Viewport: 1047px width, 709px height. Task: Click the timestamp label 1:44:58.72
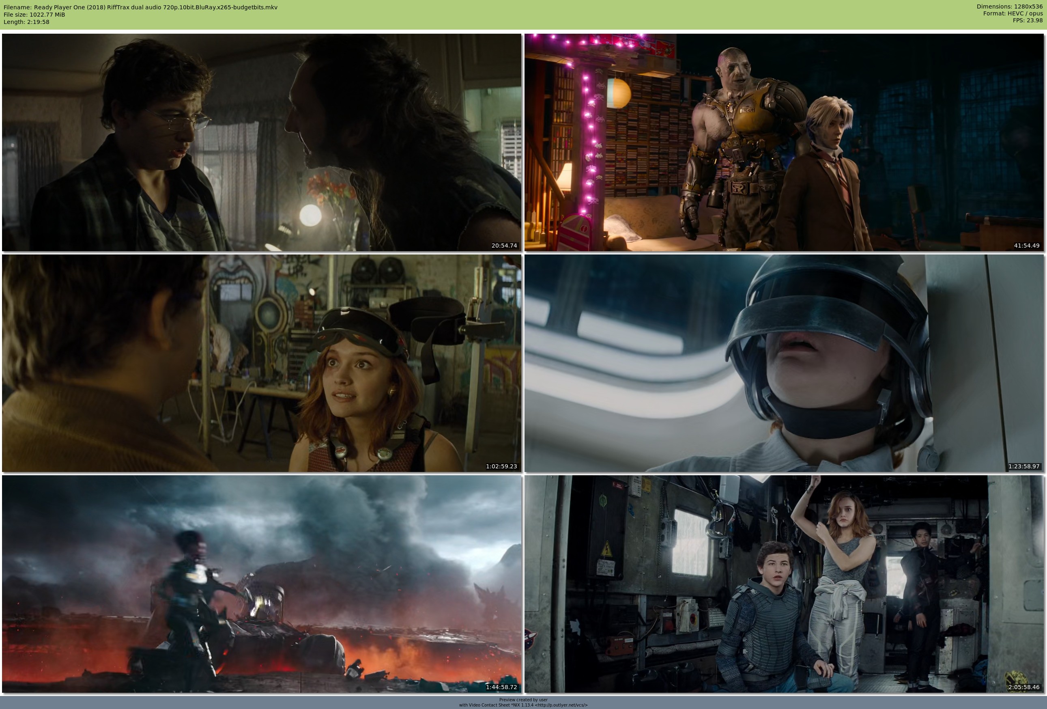click(501, 687)
